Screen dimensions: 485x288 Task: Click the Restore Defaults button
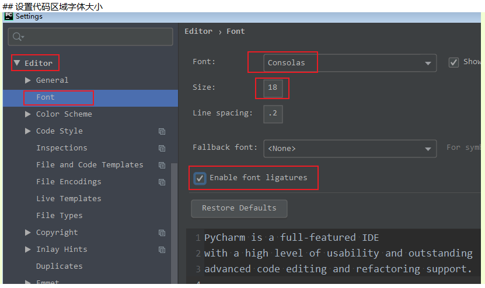(x=239, y=208)
